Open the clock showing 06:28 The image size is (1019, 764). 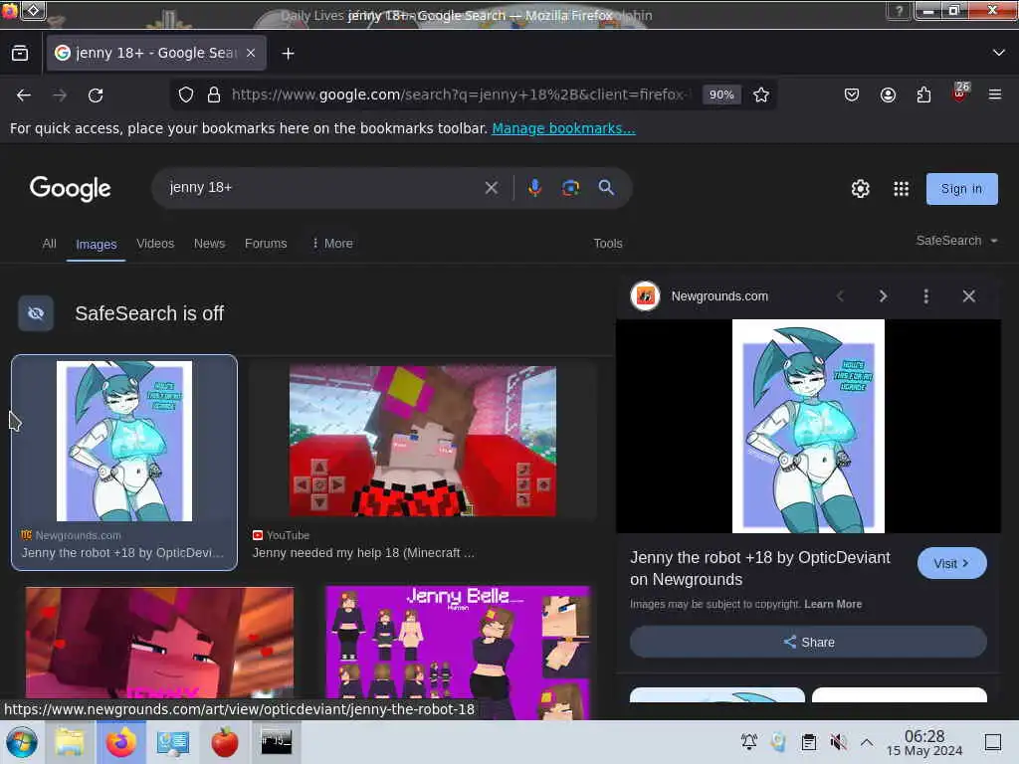click(x=924, y=742)
